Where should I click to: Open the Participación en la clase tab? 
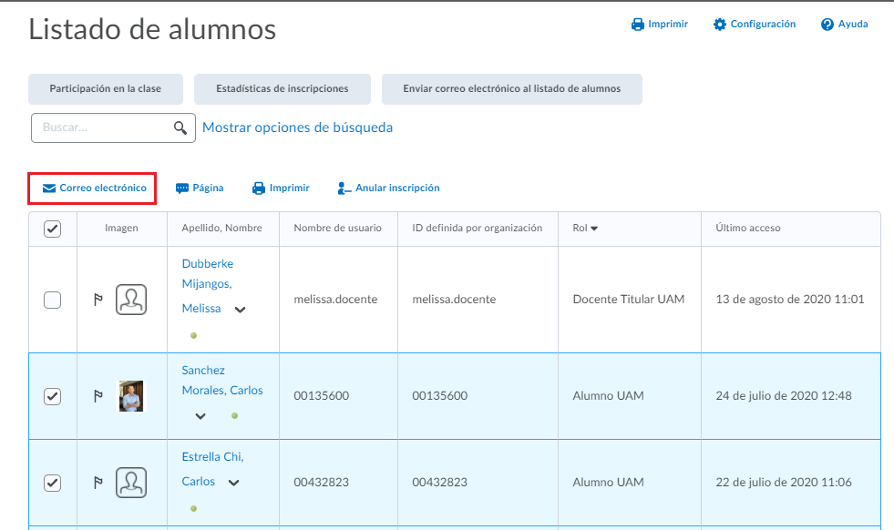click(106, 89)
